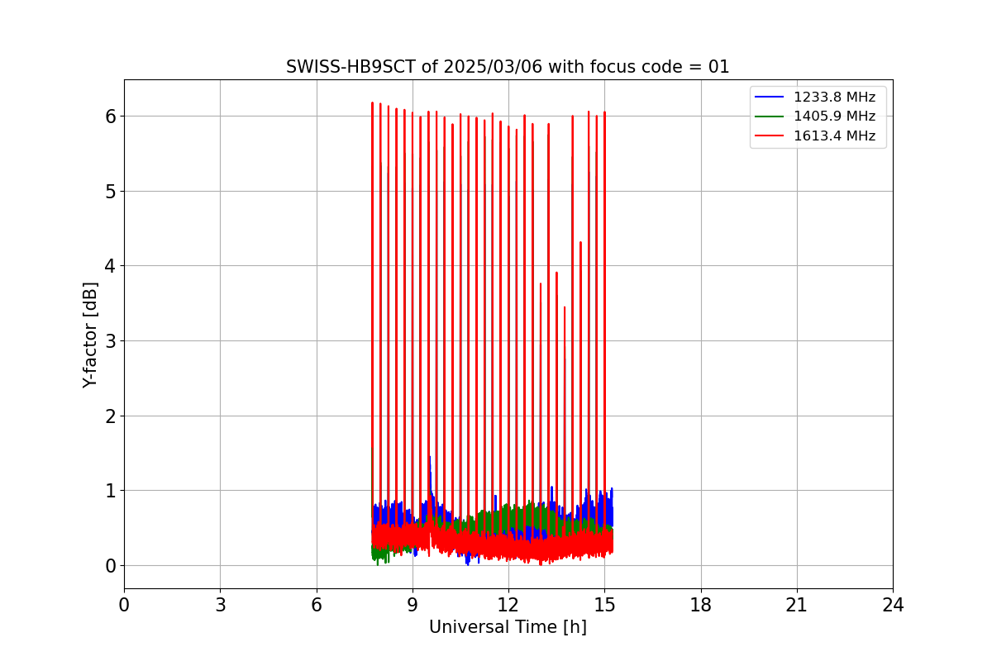
Task: Click y-axis tick label 2
Action: pyautogui.click(x=110, y=416)
